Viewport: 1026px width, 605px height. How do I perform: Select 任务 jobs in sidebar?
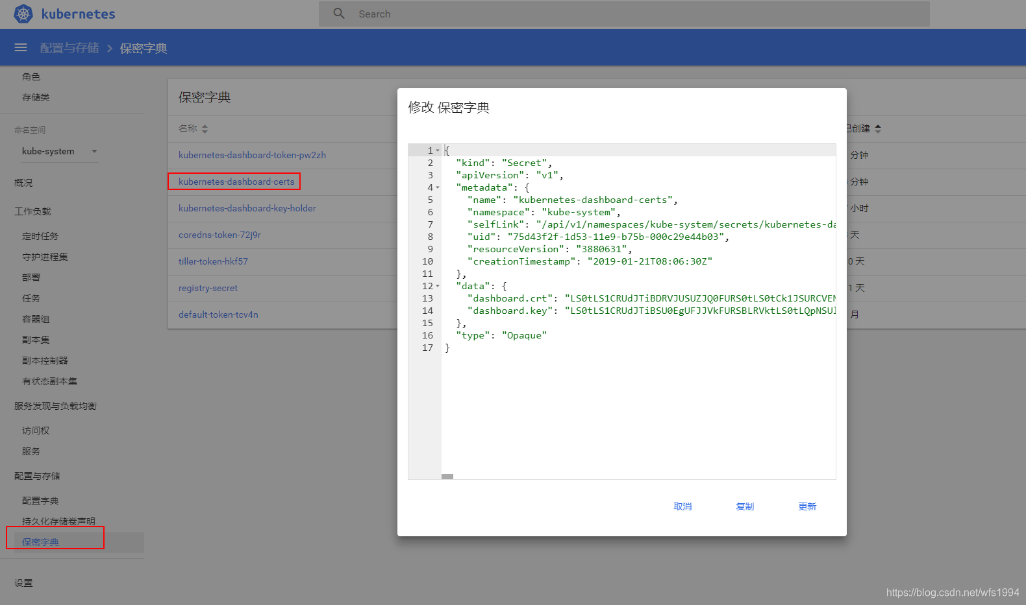(31, 298)
